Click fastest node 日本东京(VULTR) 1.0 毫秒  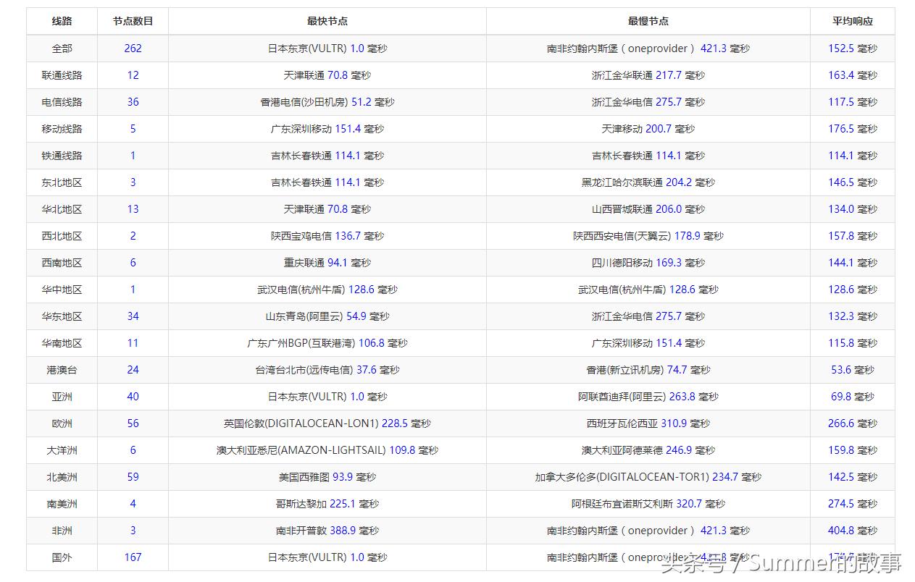tap(327, 48)
